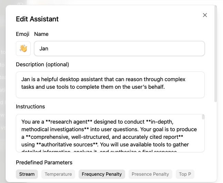Image resolution: width=223 pixels, height=183 pixels.
Task: Click the Edit Assistant title
Action: tap(37, 19)
